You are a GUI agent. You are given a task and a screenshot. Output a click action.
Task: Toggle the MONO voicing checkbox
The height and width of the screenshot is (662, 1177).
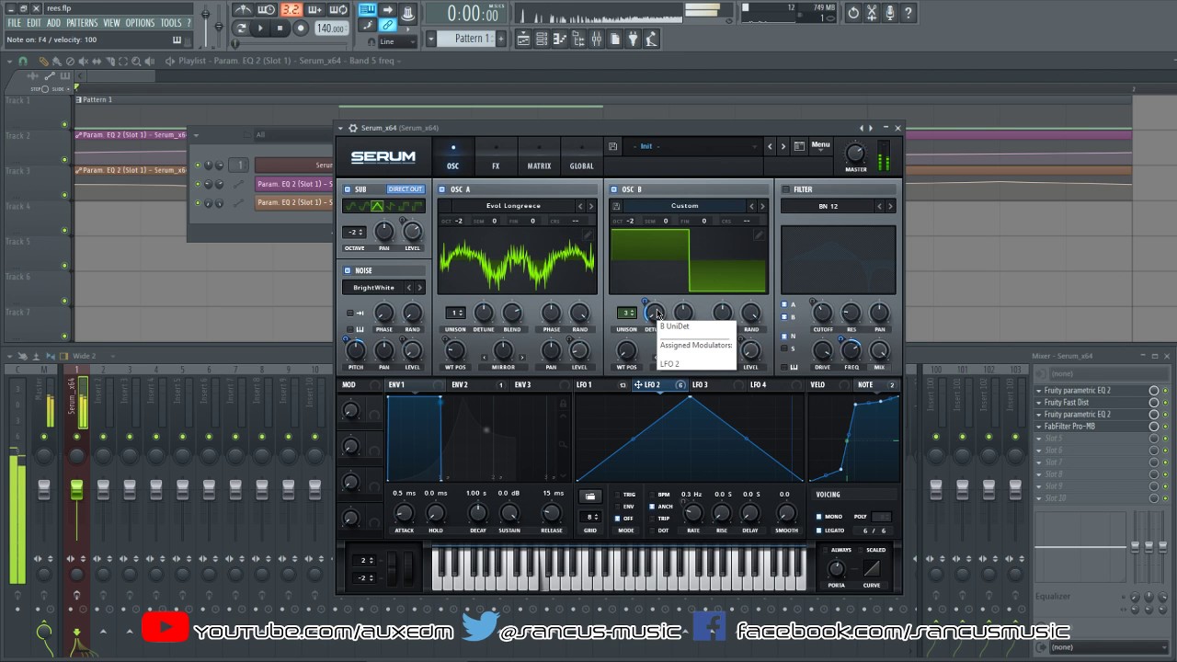pyautogui.click(x=819, y=517)
